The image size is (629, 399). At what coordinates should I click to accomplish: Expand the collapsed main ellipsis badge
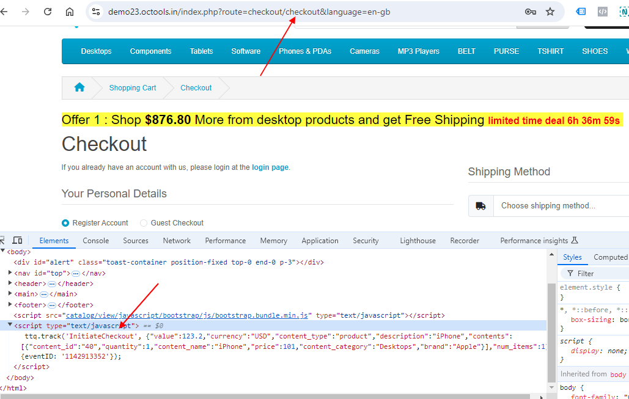(44, 295)
